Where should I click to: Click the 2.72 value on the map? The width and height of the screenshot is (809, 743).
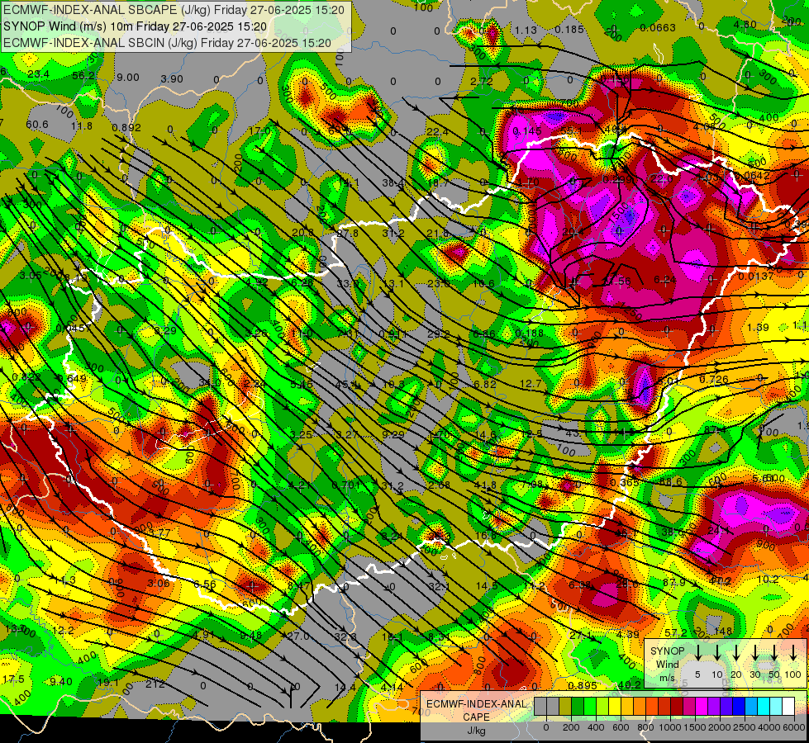[482, 82]
